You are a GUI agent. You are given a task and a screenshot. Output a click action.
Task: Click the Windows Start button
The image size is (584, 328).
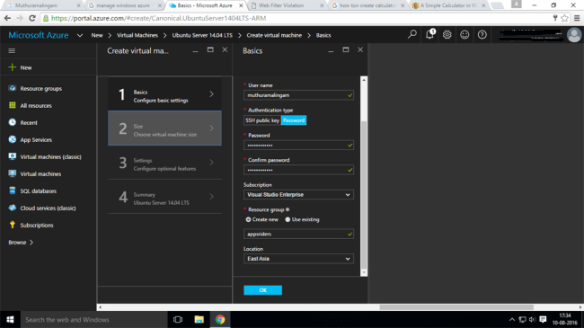(10, 319)
